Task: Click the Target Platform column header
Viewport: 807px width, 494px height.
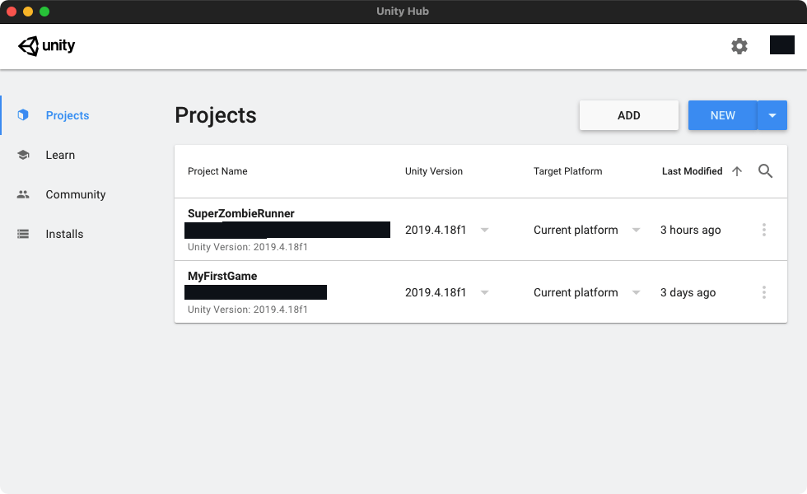Action: pos(567,171)
